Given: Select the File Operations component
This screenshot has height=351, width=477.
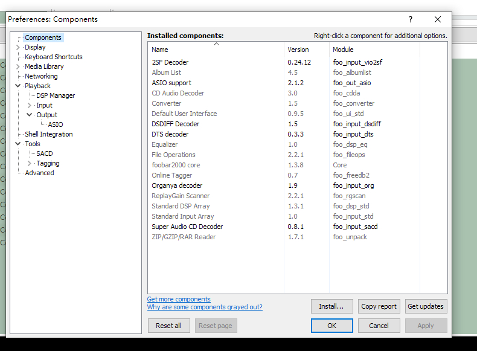Looking at the screenshot, I should click(298, 155).
